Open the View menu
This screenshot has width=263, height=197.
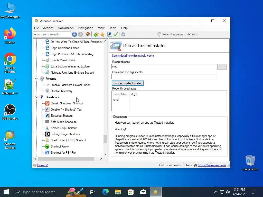coord(101,28)
